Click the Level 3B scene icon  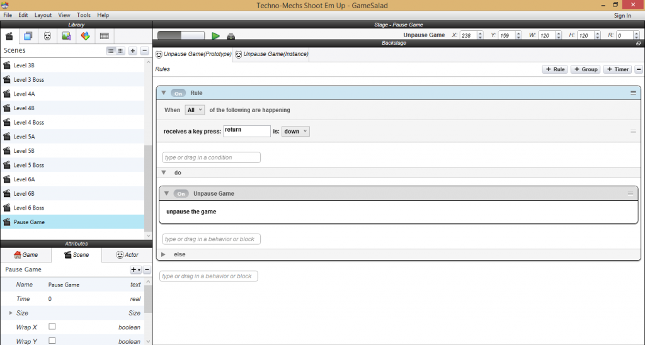(x=6, y=65)
